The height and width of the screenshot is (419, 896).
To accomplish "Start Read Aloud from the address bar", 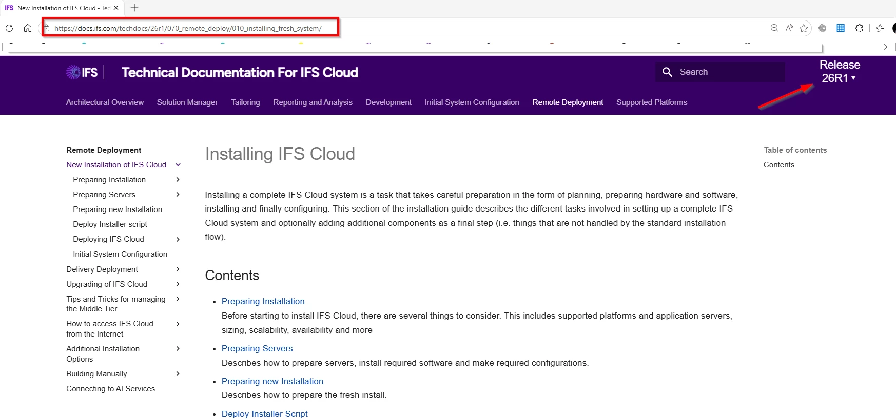I will pos(789,28).
